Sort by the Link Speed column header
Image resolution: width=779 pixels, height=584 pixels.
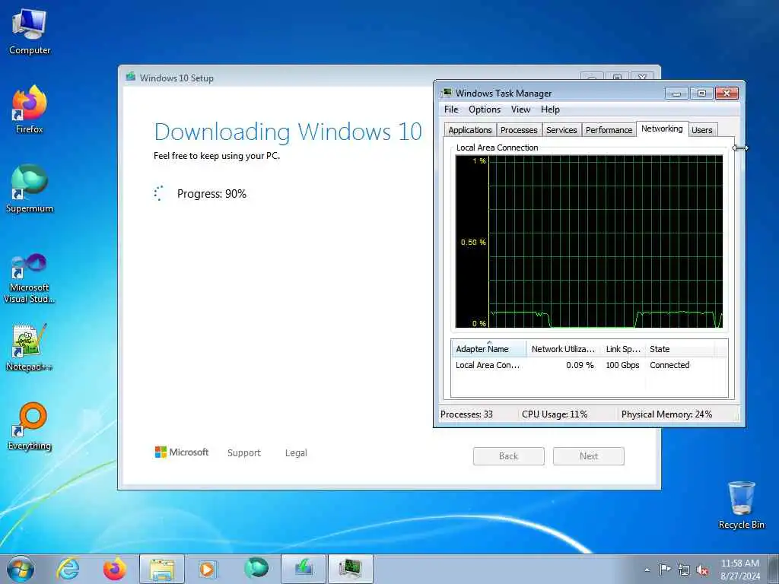click(x=623, y=348)
